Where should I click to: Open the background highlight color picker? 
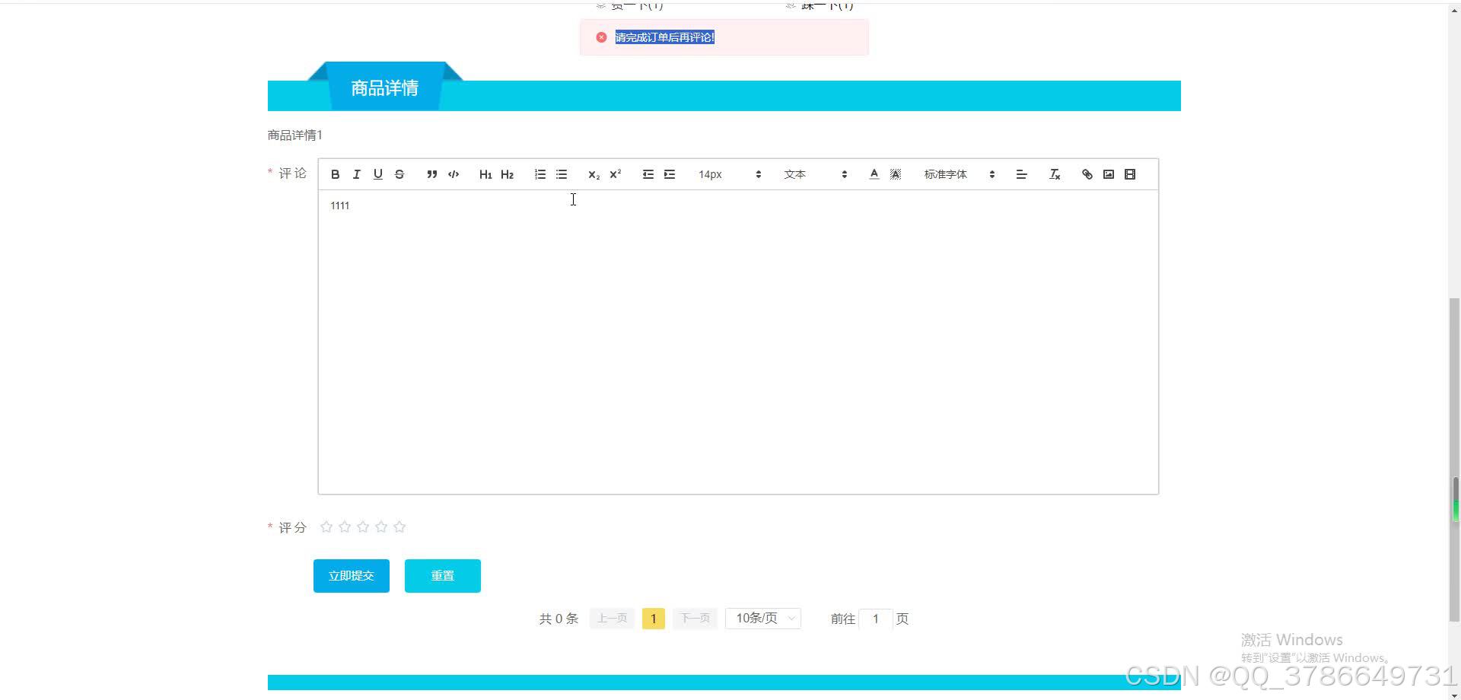[x=896, y=174]
